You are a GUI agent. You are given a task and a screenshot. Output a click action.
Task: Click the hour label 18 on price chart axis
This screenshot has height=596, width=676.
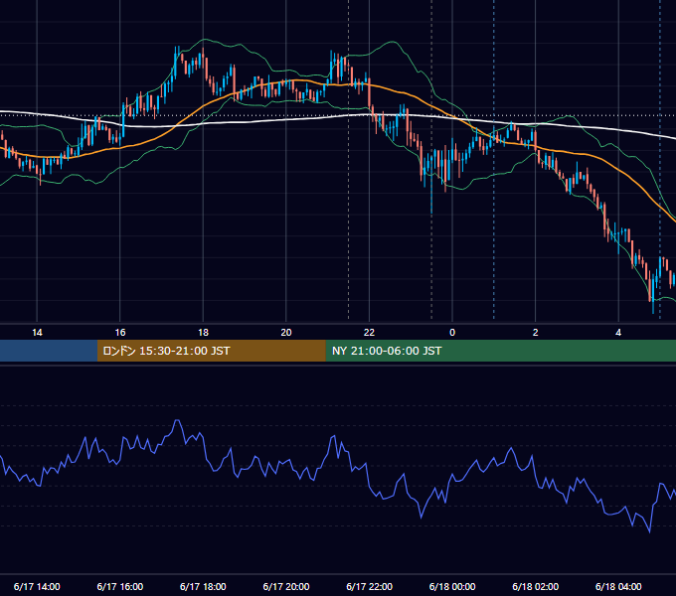click(x=203, y=333)
